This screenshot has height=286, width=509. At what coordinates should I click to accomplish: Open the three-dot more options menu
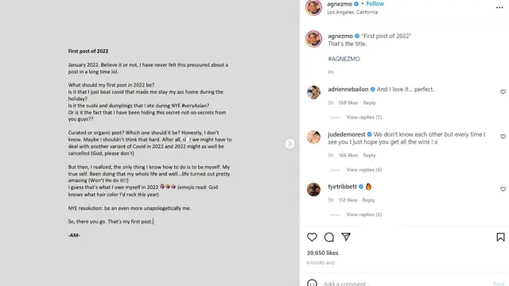pos(499,7)
